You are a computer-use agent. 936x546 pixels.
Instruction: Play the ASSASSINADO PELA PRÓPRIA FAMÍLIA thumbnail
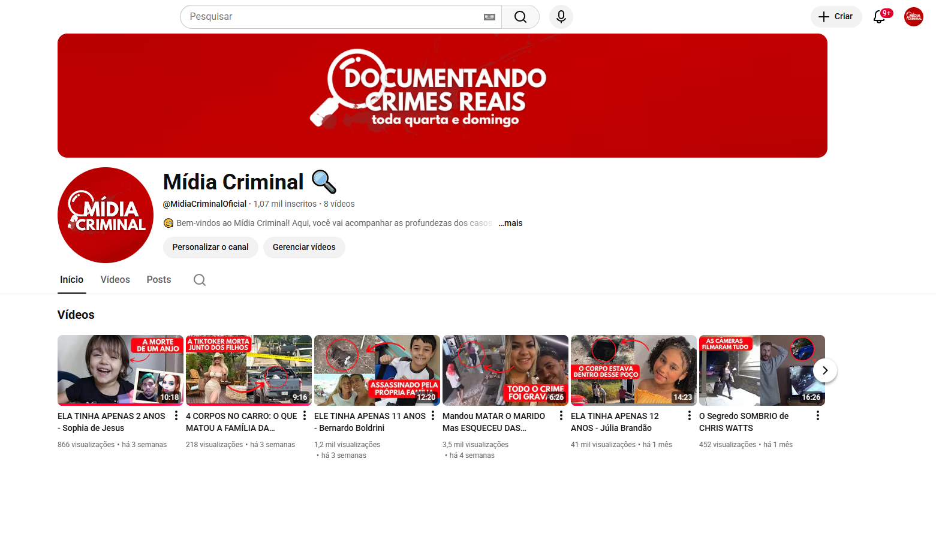pyautogui.click(x=377, y=370)
